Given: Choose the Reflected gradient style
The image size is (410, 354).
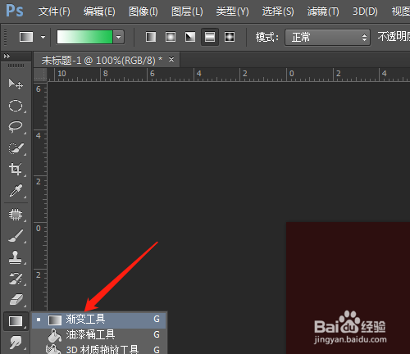Looking at the screenshot, I should coord(210,37).
